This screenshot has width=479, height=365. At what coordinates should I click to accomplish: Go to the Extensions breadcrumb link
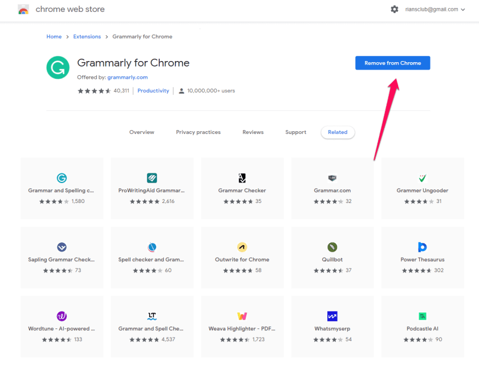[x=87, y=36]
